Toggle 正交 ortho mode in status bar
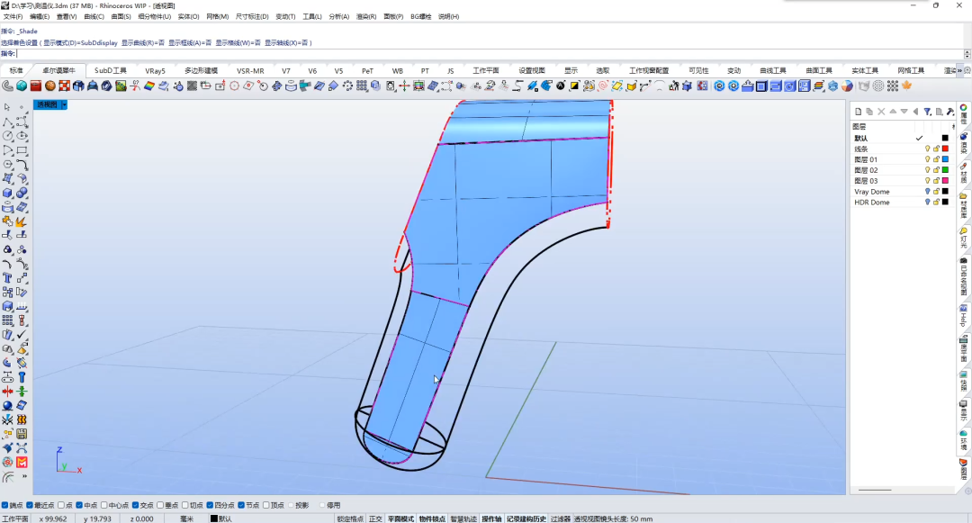This screenshot has height=523, width=972. coord(375,518)
